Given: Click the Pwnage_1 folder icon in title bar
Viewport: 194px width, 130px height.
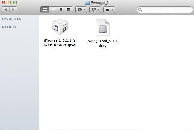Looking at the screenshot, I should pos(87,3).
